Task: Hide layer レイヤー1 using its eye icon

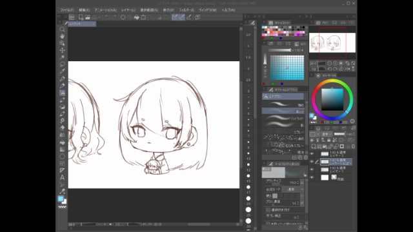Action: (312, 169)
